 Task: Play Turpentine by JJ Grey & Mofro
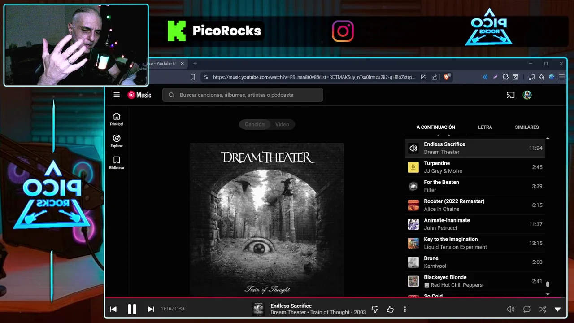click(x=475, y=167)
